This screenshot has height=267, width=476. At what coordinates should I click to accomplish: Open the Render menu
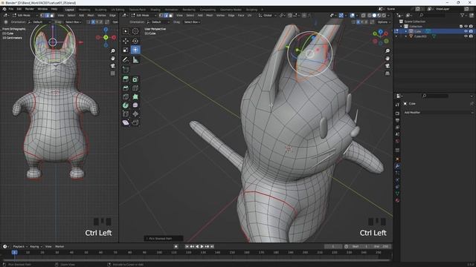(30, 9)
